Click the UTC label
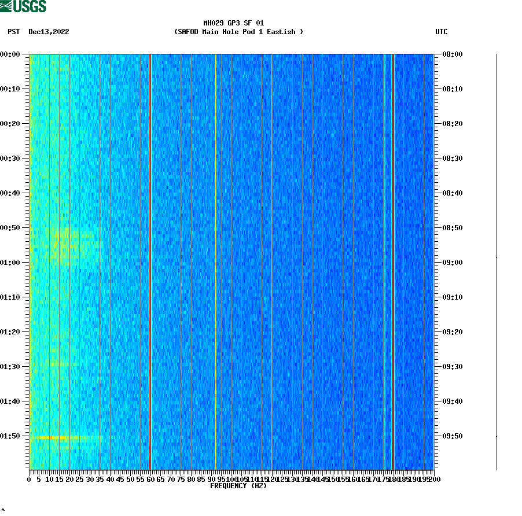 pyautogui.click(x=442, y=32)
